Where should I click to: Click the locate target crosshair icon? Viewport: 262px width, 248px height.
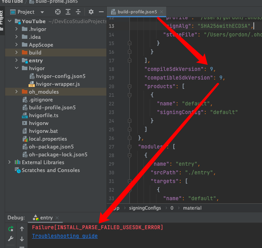[x=58, y=12]
